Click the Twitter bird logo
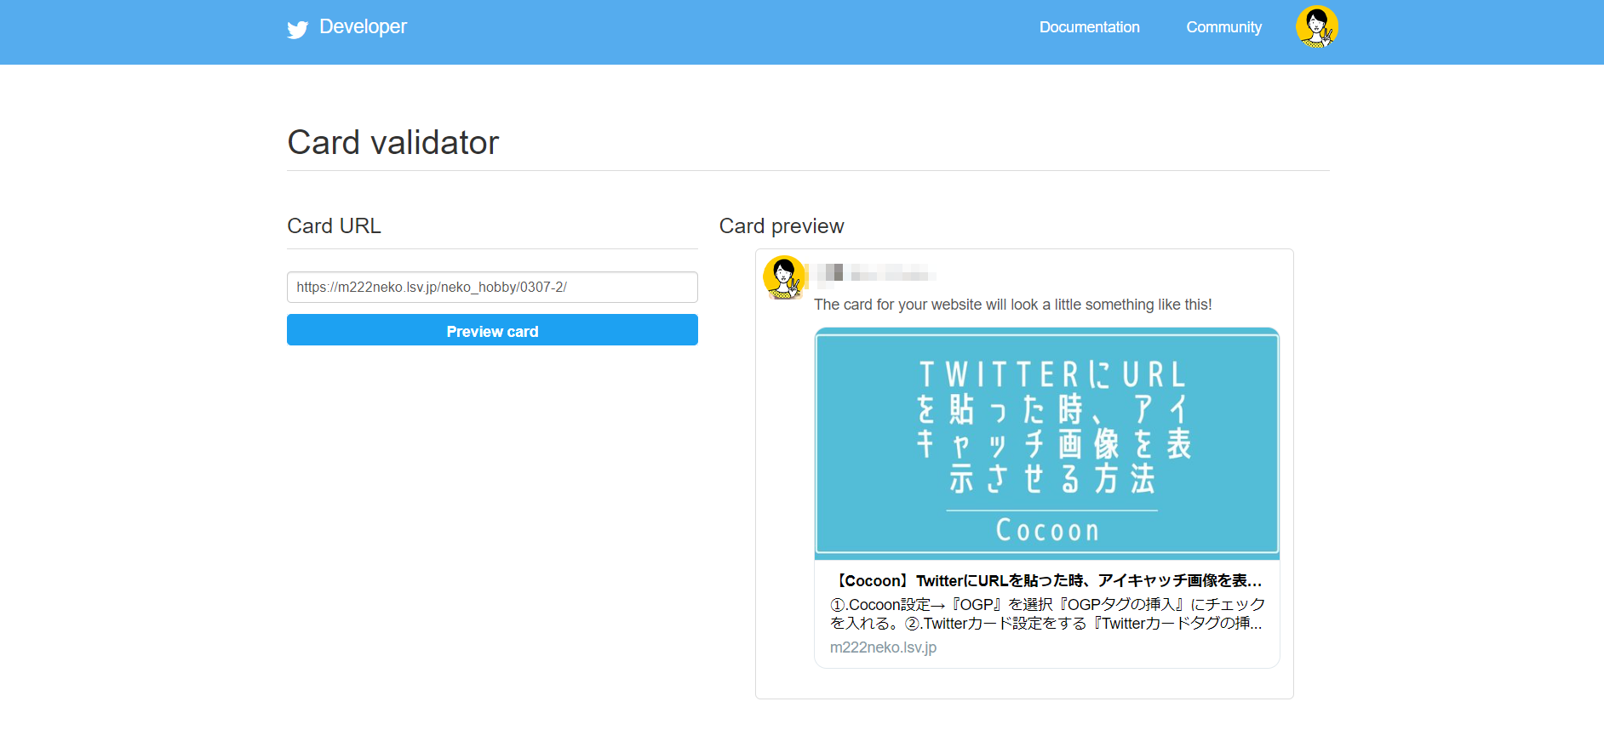The image size is (1604, 730). point(297,30)
